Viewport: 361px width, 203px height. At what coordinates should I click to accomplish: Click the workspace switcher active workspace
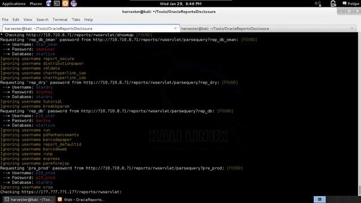pyautogui.click(x=320, y=199)
